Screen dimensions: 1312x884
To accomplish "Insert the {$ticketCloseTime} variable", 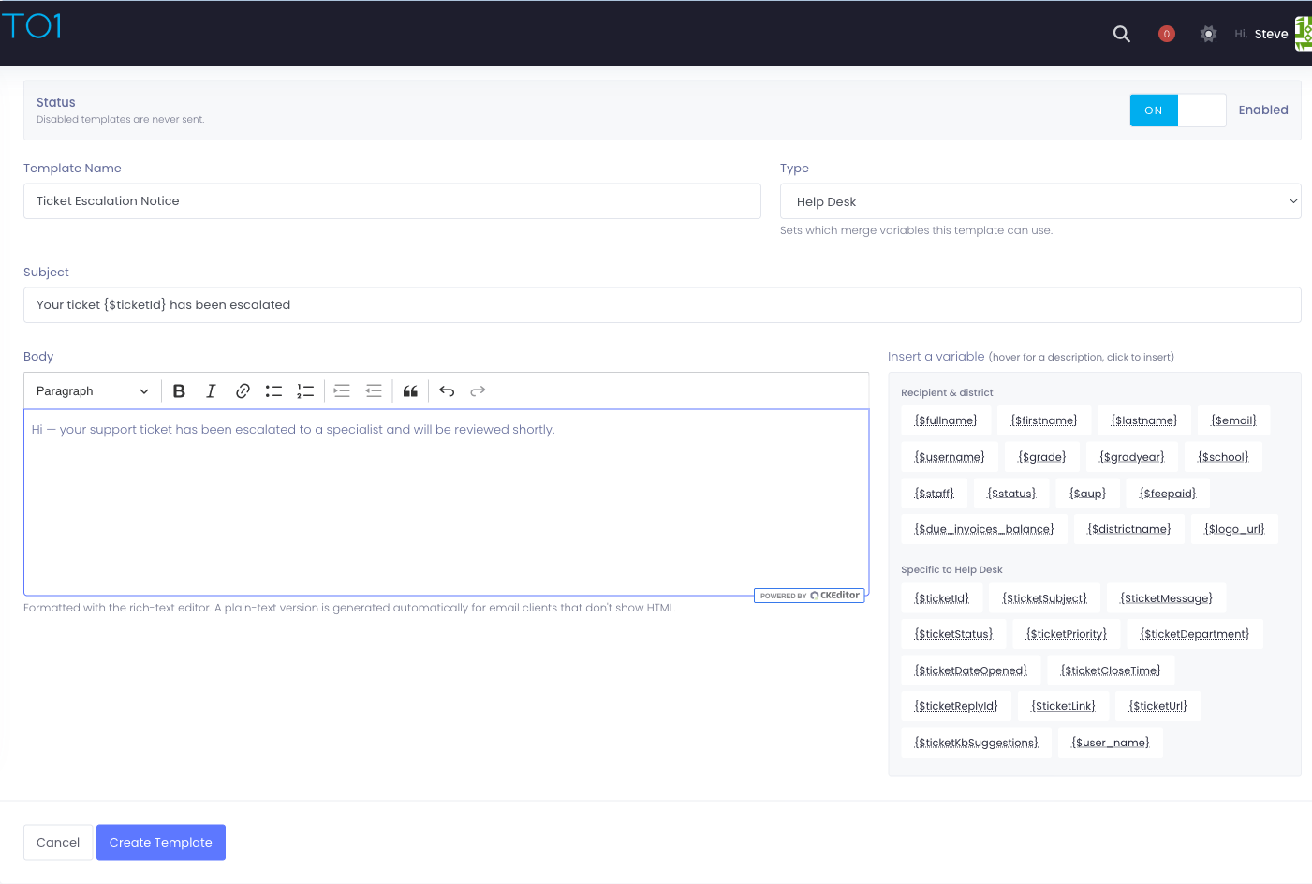I will click(1111, 670).
